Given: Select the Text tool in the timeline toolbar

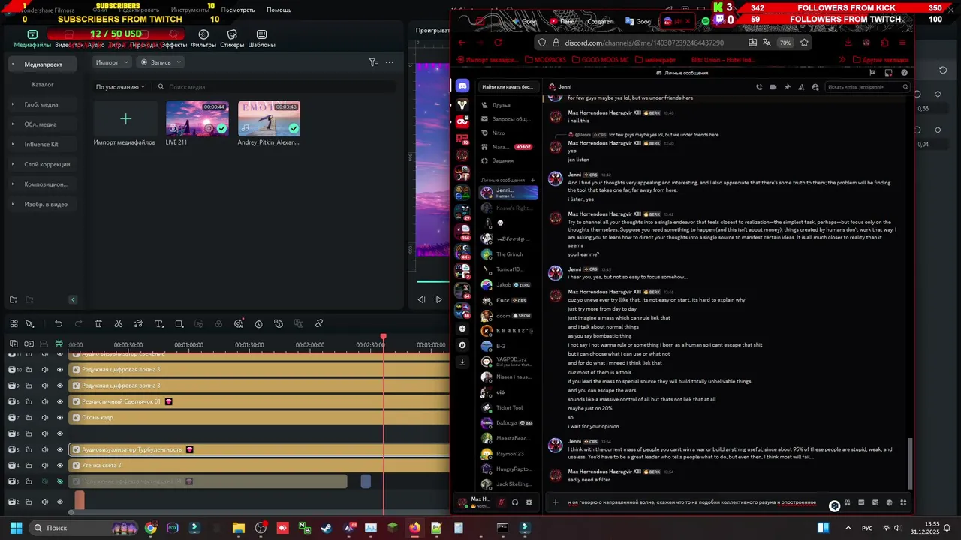Looking at the screenshot, I should (x=158, y=323).
